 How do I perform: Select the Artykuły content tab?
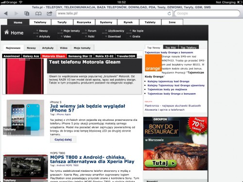click(48, 48)
